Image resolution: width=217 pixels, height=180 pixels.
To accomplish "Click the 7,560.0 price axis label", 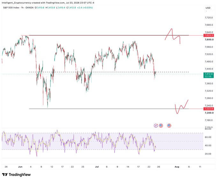I will coord(209,47).
